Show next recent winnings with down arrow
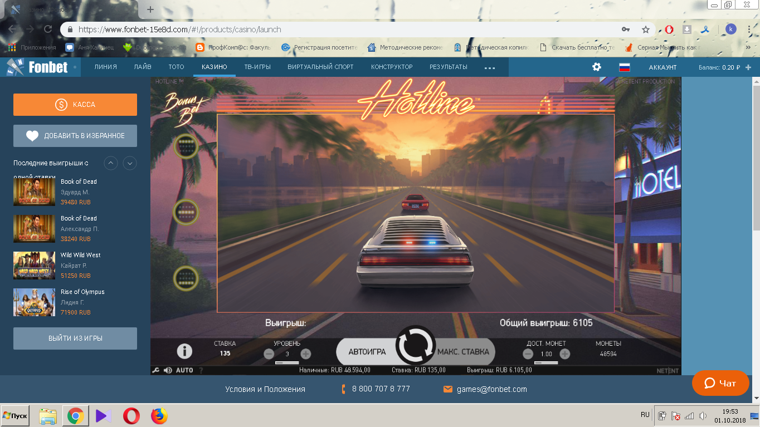The width and height of the screenshot is (760, 427). coord(130,163)
